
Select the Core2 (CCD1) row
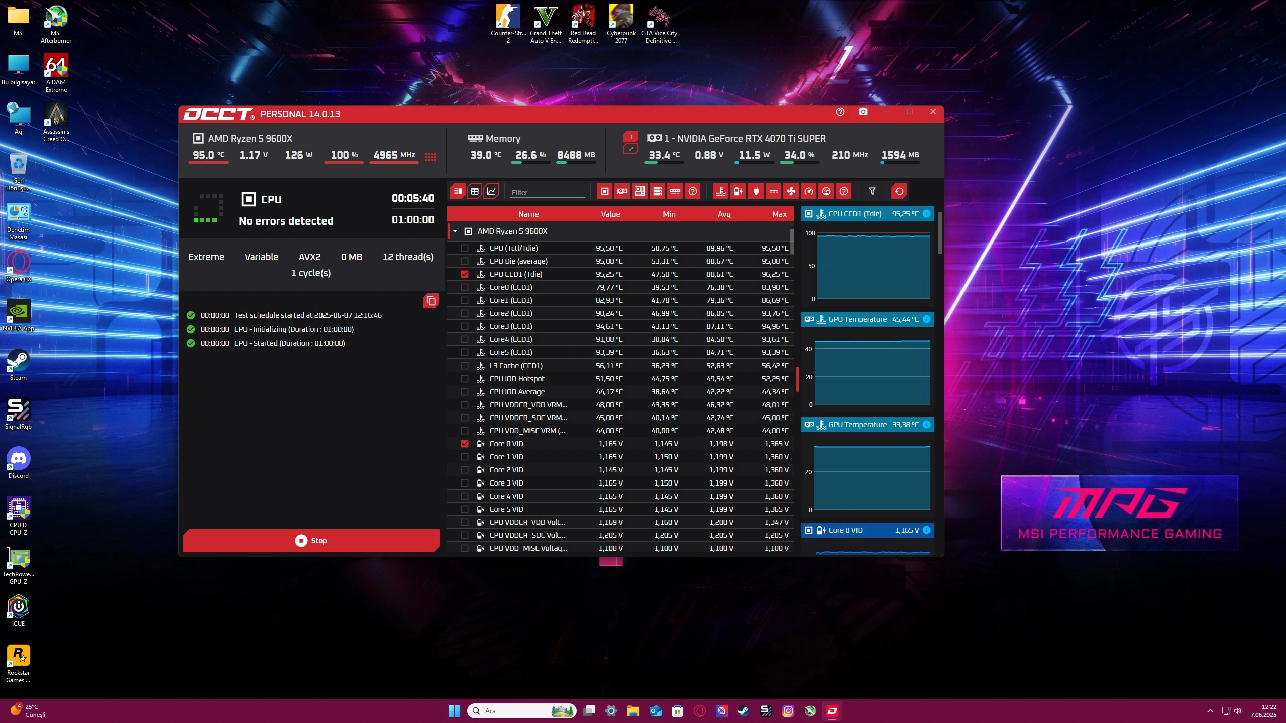(x=620, y=313)
